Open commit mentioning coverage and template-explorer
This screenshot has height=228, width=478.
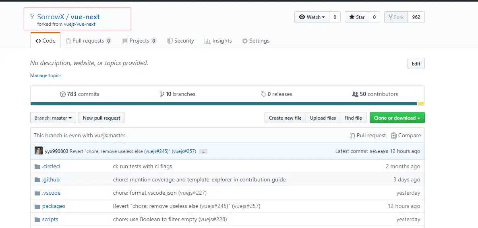199,180
